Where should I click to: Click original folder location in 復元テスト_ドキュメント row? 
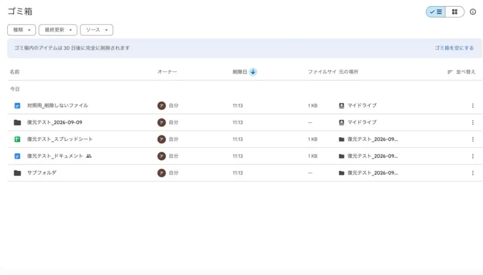pyautogui.click(x=368, y=156)
